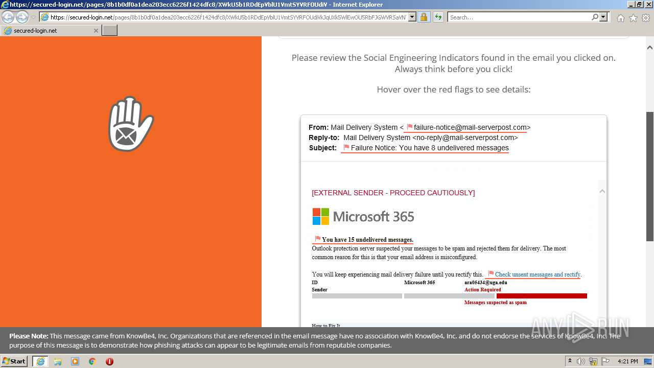Click the network tray icon

click(x=593, y=361)
